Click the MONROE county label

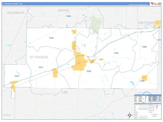point(7,115)
